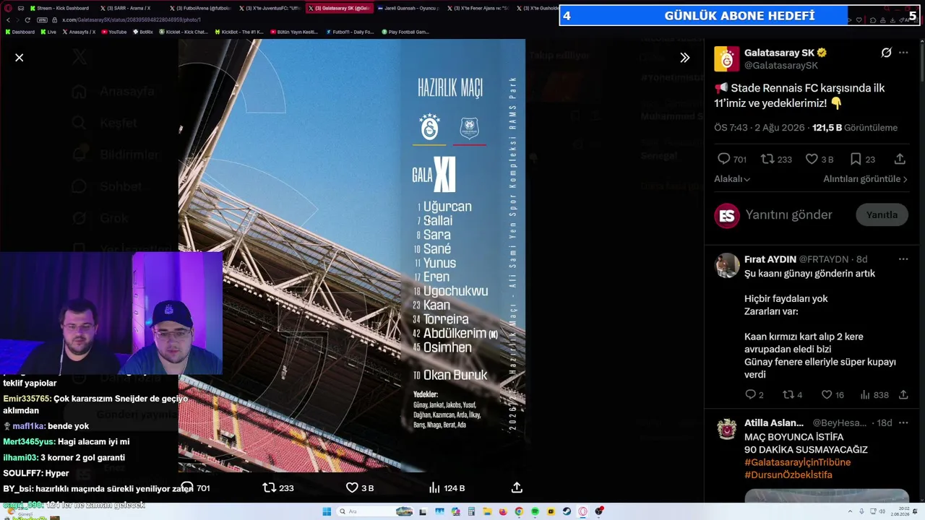Viewport: 925px width, 520px height.
Task: Open the Dashboard bookmark
Action: (20, 32)
